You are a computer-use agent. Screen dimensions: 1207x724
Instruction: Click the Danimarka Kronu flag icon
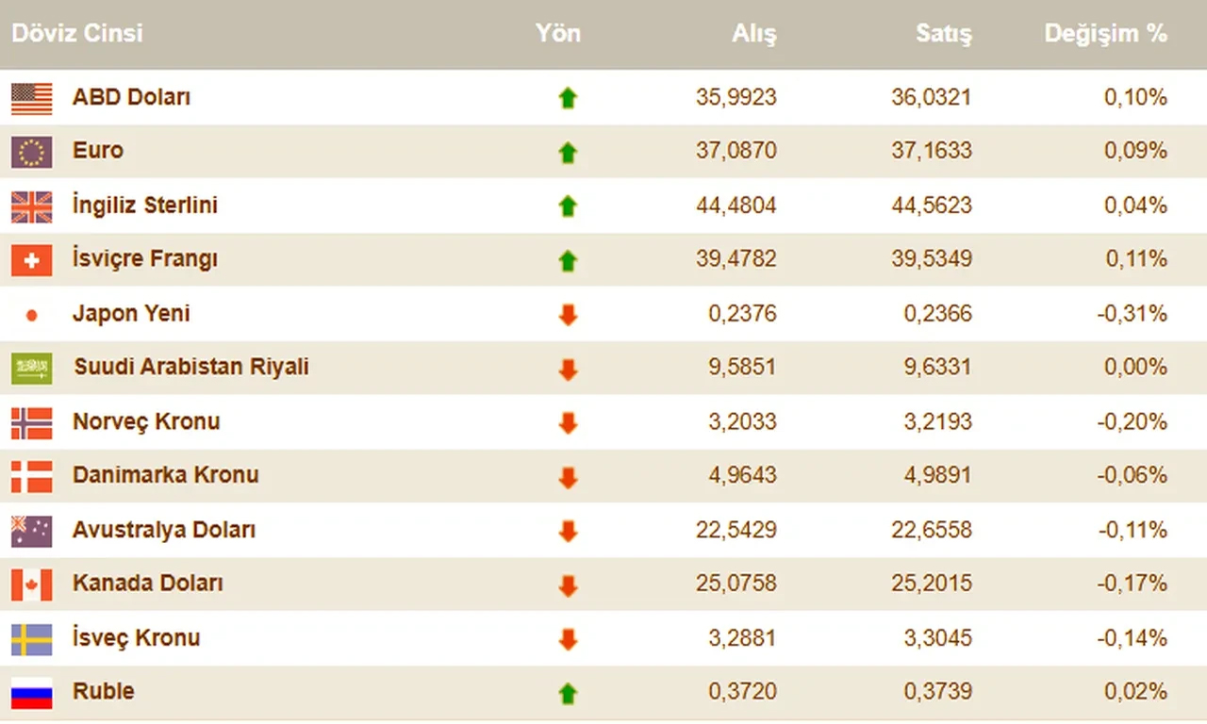coord(31,476)
